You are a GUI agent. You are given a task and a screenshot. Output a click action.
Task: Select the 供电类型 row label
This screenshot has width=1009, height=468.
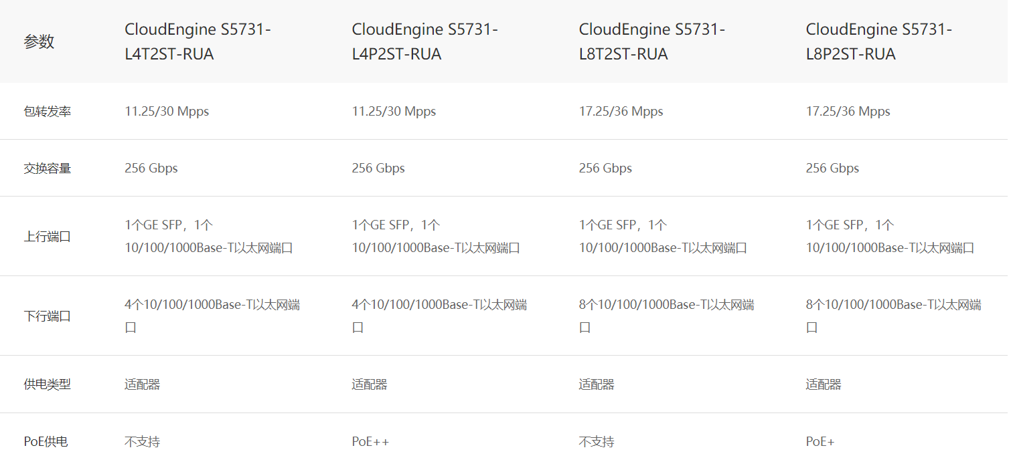coord(47,384)
